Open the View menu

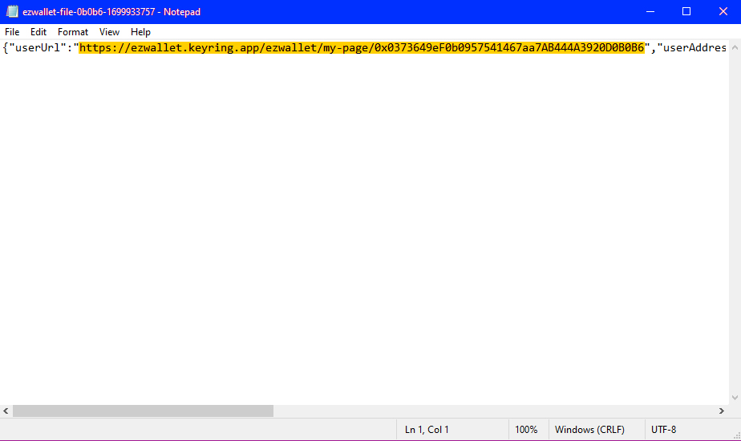tap(109, 32)
